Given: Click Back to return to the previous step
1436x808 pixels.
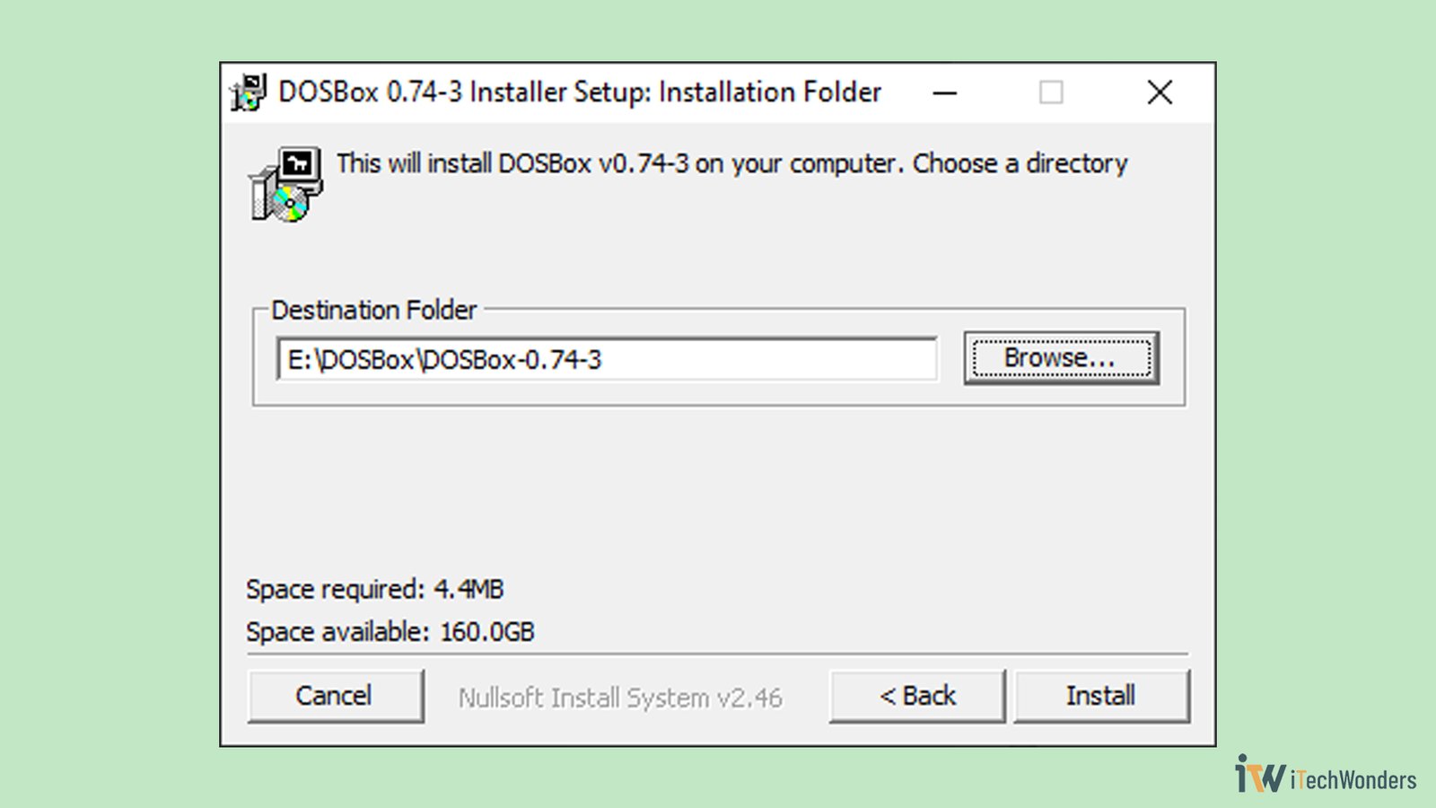Looking at the screenshot, I should click(x=917, y=696).
